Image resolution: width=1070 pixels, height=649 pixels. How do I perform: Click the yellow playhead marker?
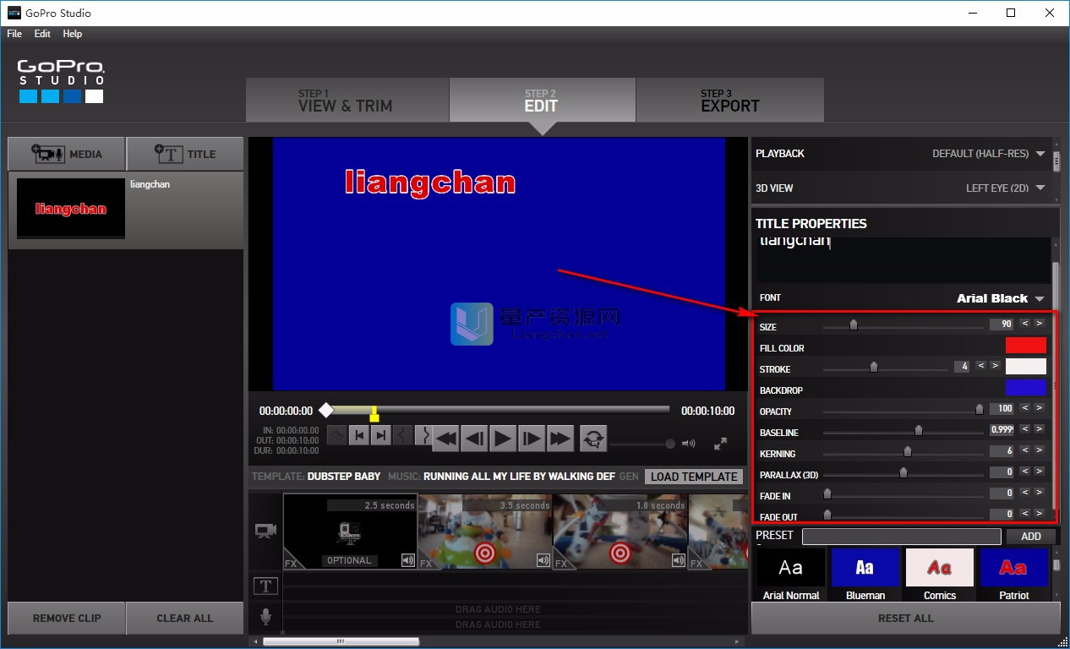(374, 413)
